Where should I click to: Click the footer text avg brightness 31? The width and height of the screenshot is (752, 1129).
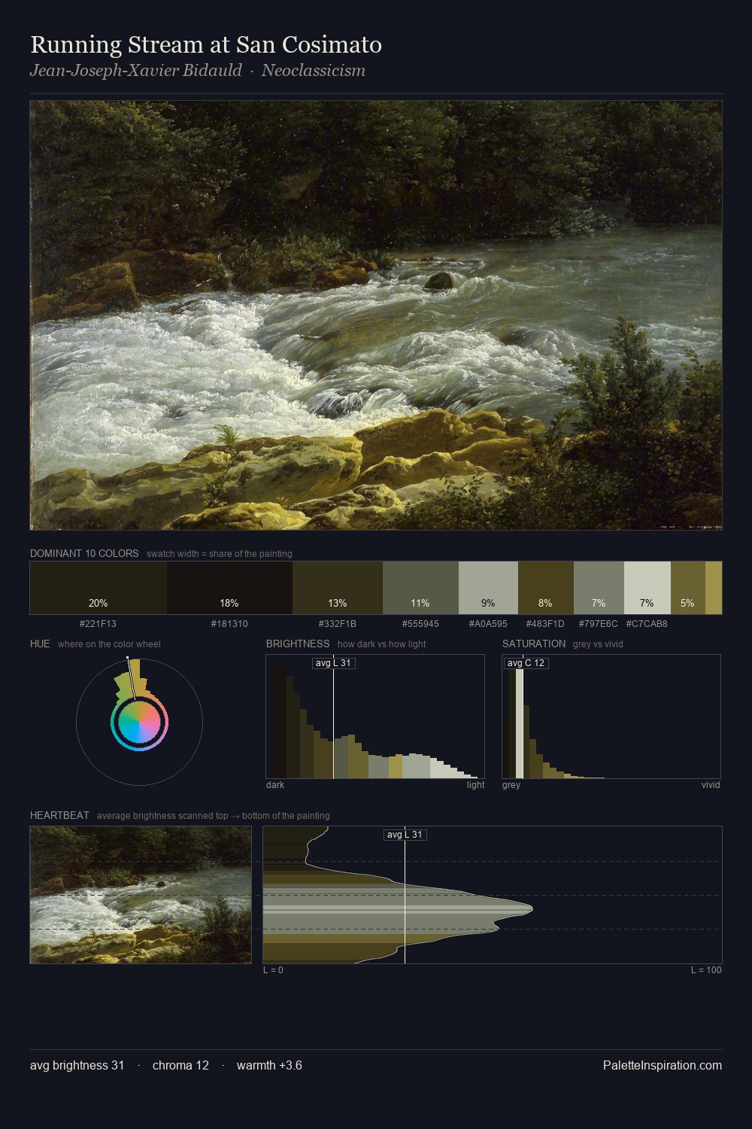pos(77,1066)
